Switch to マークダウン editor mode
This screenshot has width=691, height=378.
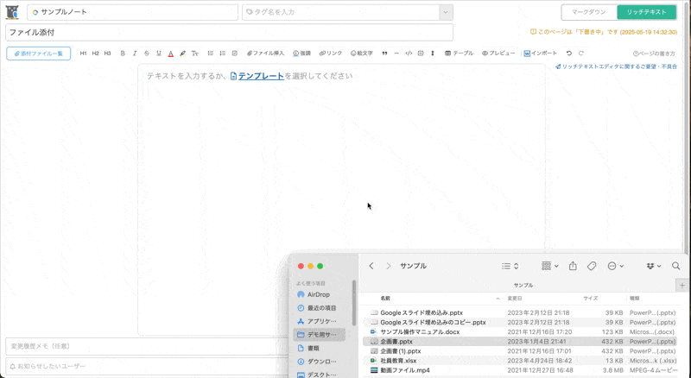(x=589, y=12)
